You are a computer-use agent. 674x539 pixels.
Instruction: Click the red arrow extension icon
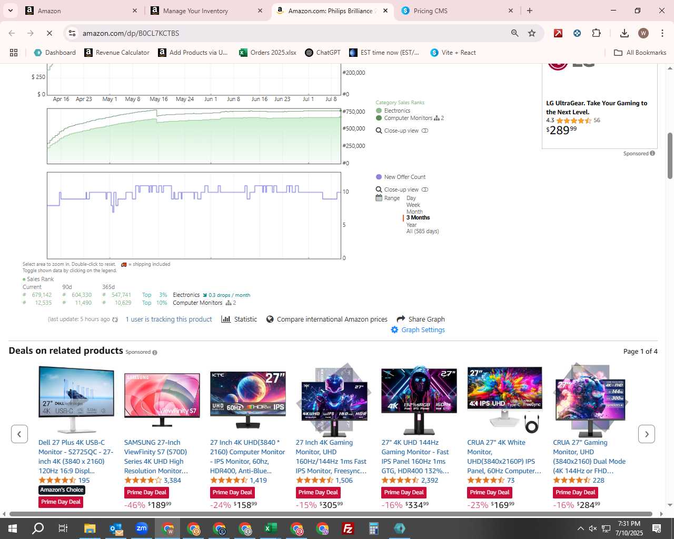pos(558,33)
